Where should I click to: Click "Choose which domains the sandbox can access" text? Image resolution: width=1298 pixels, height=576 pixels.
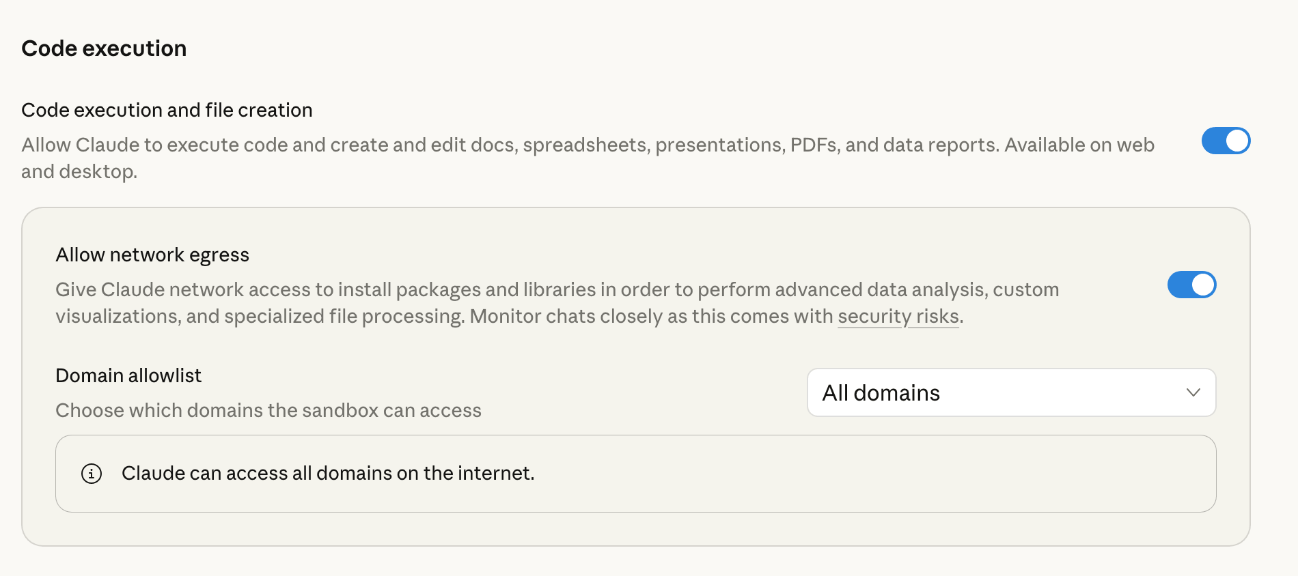click(x=268, y=410)
